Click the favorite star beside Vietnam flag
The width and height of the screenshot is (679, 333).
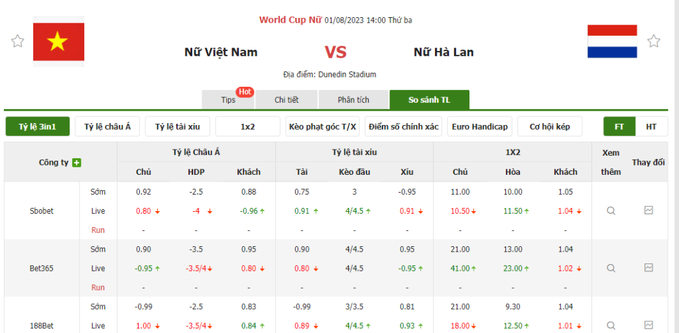click(x=17, y=42)
